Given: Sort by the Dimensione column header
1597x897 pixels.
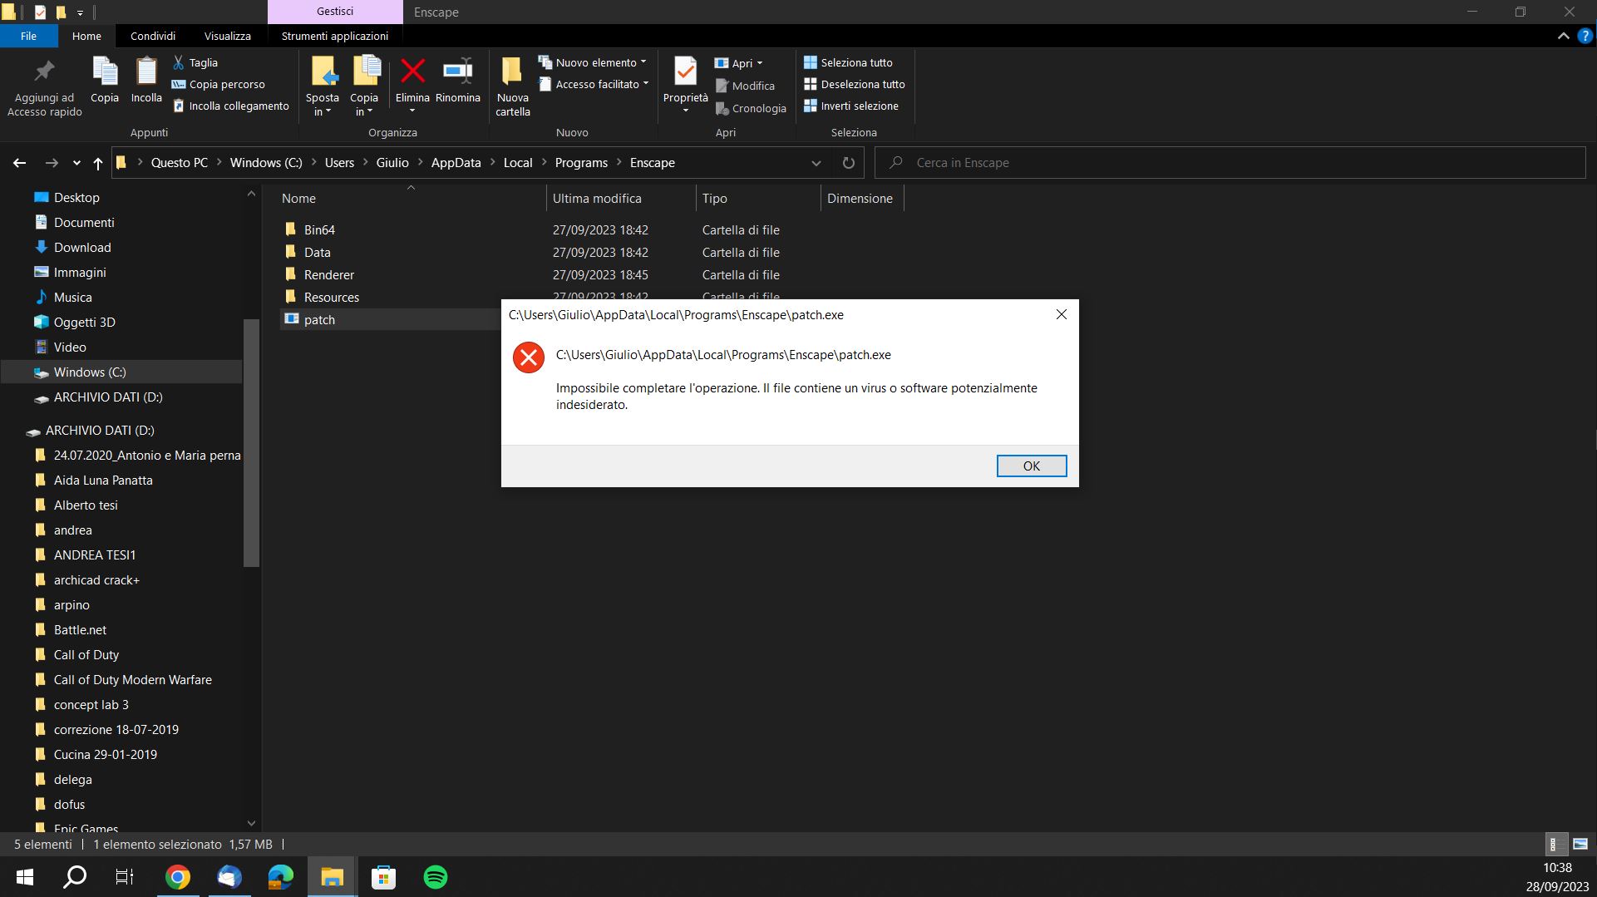Looking at the screenshot, I should (x=861, y=199).
